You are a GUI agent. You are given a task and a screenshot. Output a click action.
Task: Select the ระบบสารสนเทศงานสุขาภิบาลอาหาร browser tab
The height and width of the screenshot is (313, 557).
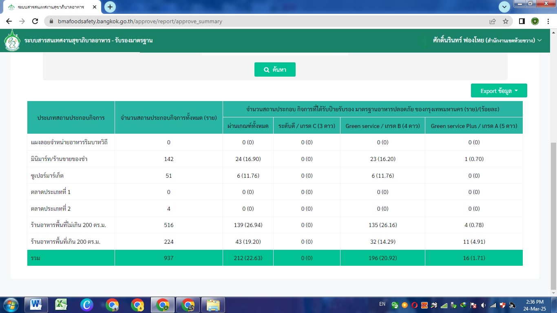pyautogui.click(x=51, y=7)
